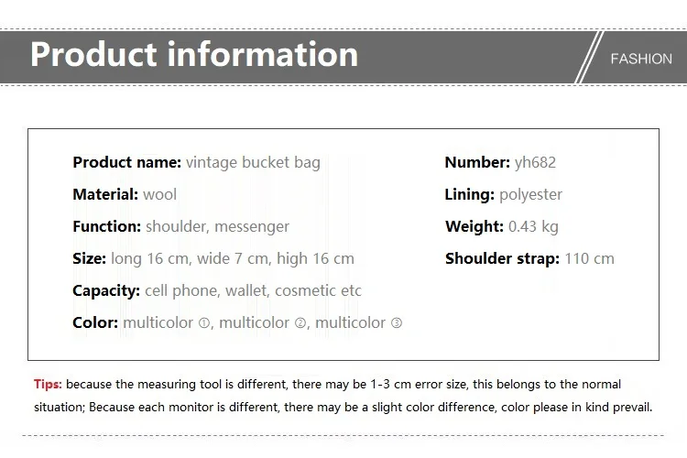Click the red Tips label

48,384
